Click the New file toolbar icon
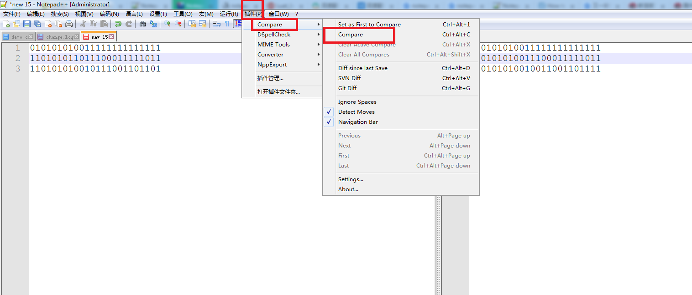Viewport: 692px width, 295px height. coord(6,24)
